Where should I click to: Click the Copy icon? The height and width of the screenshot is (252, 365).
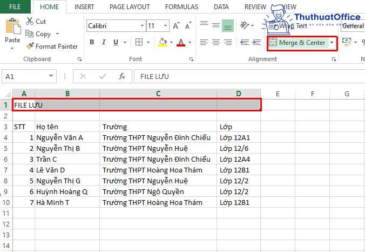29,34
